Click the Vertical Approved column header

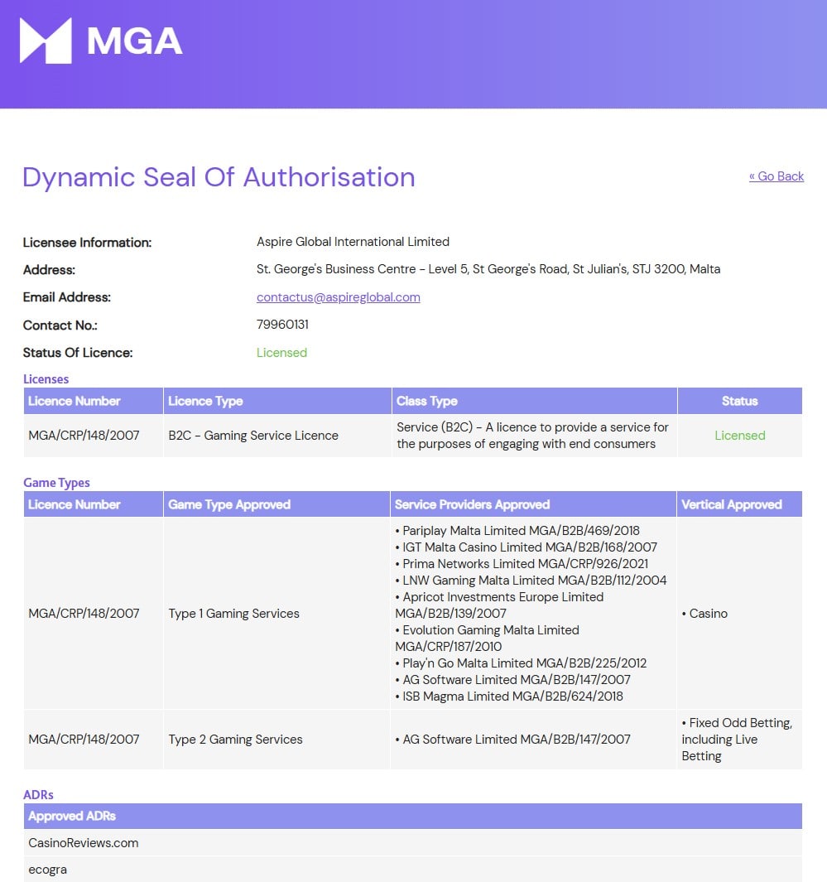click(x=731, y=504)
